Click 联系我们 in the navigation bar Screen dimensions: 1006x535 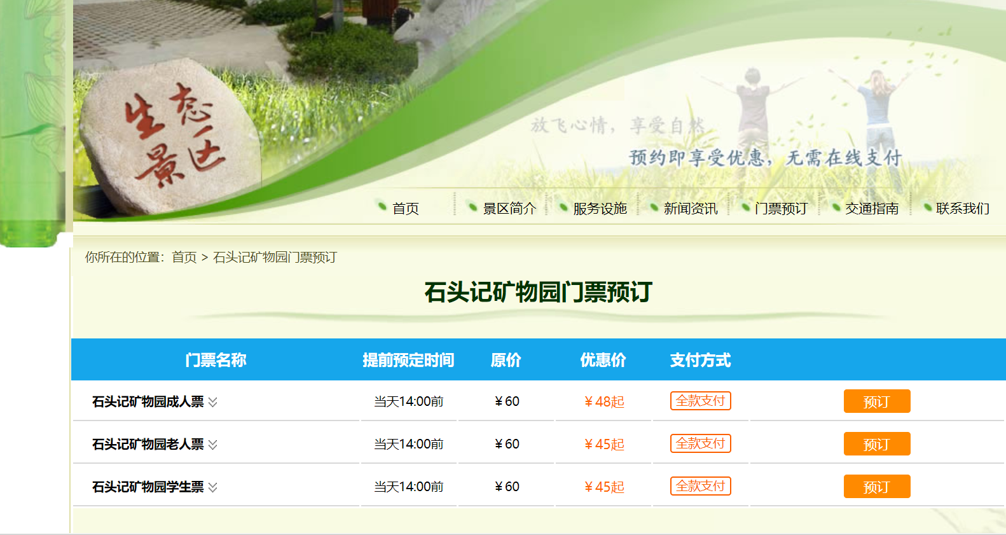(962, 209)
